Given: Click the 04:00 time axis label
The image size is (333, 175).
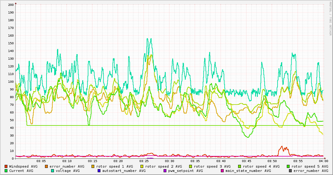Looking at the screenshot, I should [324, 161].
